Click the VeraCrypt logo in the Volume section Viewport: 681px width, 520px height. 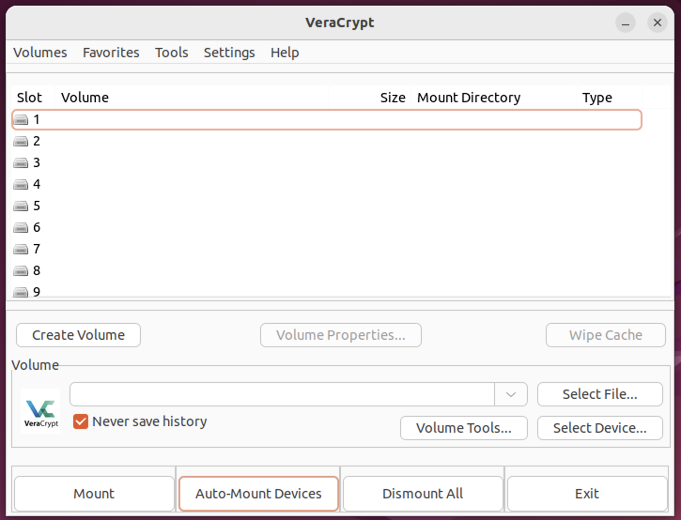[40, 411]
